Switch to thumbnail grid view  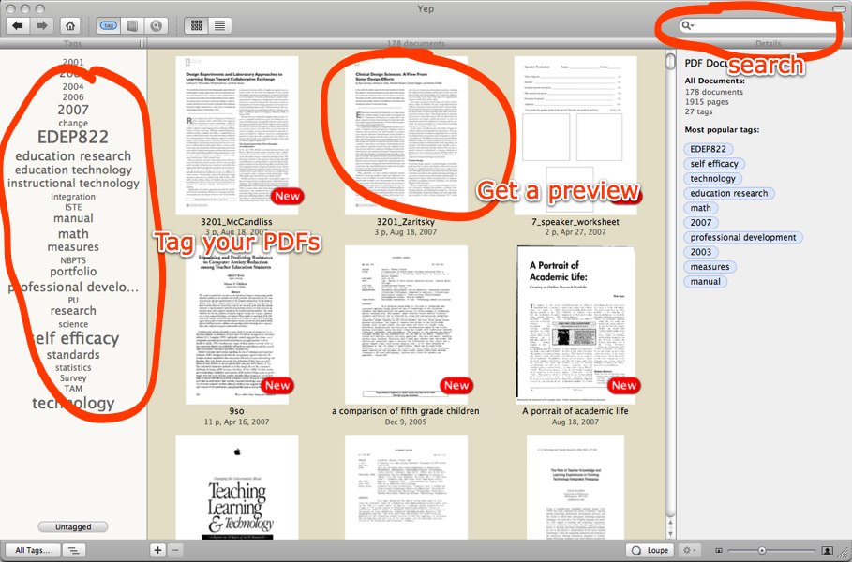196,26
